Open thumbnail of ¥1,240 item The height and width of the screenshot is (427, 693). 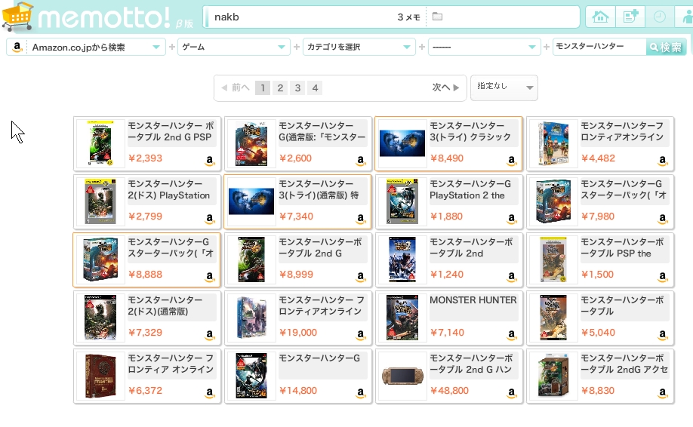(x=402, y=260)
